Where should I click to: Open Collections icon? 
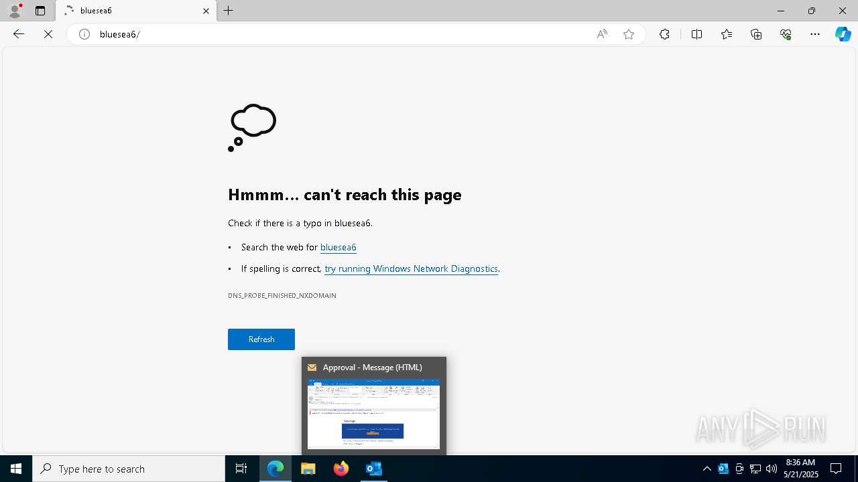[756, 34]
